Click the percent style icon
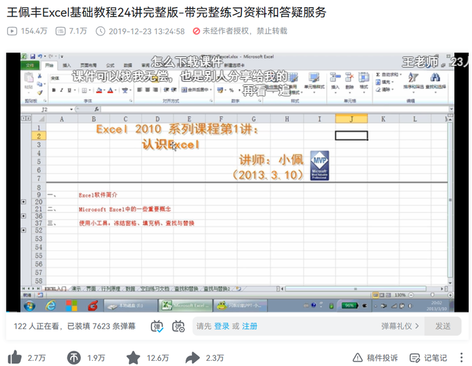The image size is (472, 366). pos(231,90)
